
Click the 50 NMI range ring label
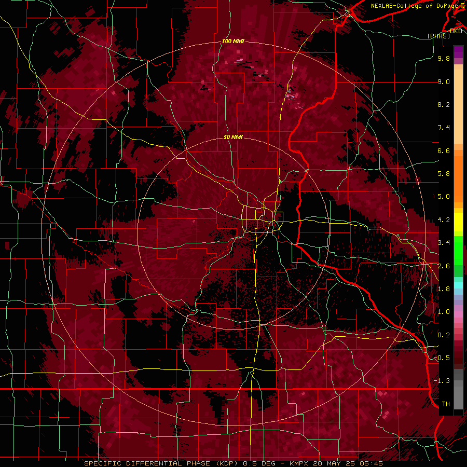pyautogui.click(x=233, y=137)
